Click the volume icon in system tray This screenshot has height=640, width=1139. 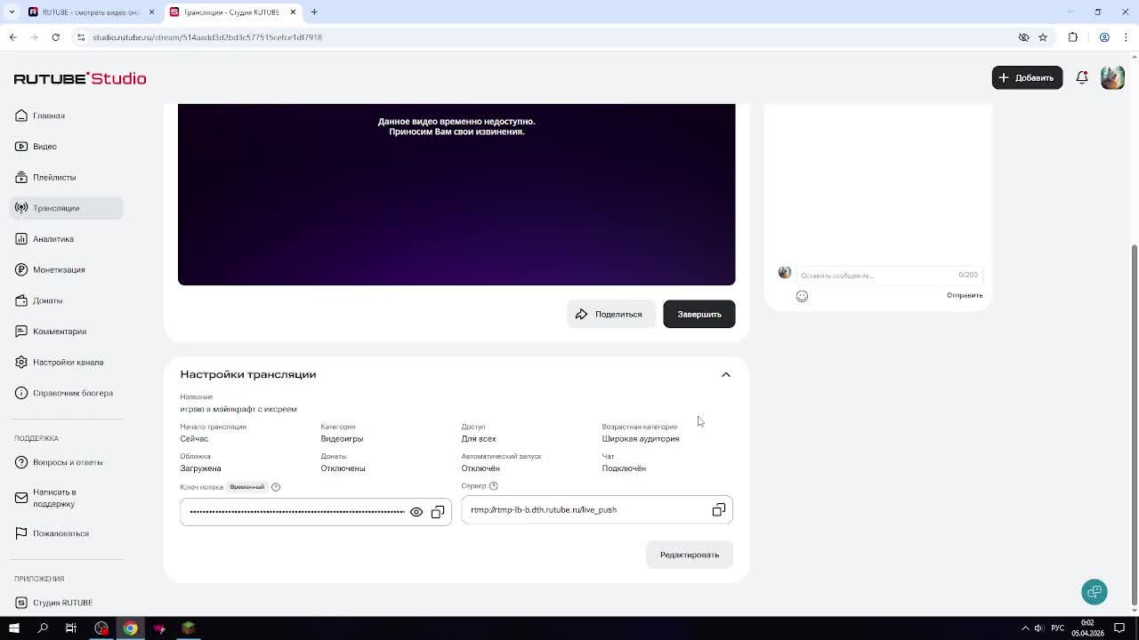[1038, 628]
